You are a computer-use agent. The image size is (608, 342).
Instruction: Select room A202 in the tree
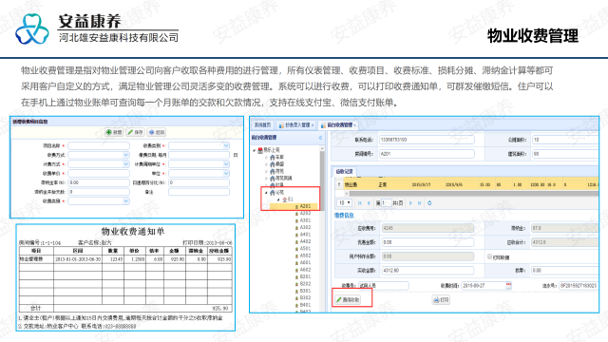(x=305, y=213)
